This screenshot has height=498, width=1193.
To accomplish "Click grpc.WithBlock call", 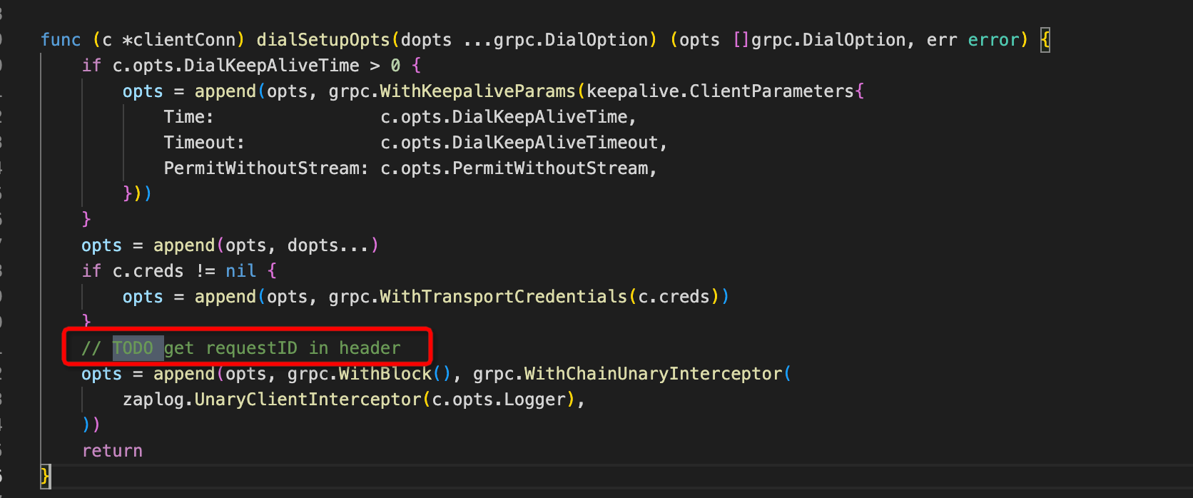I will [360, 374].
